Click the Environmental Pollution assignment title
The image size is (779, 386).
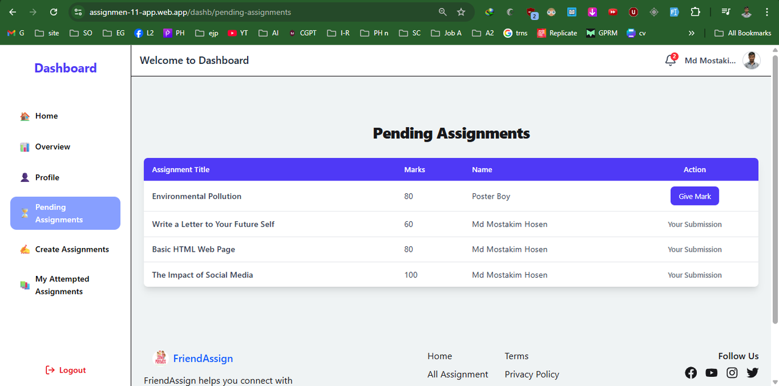197,196
